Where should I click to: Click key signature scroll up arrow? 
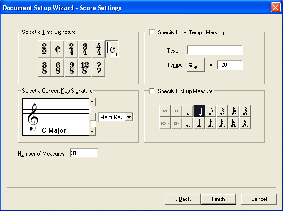pos(92,102)
